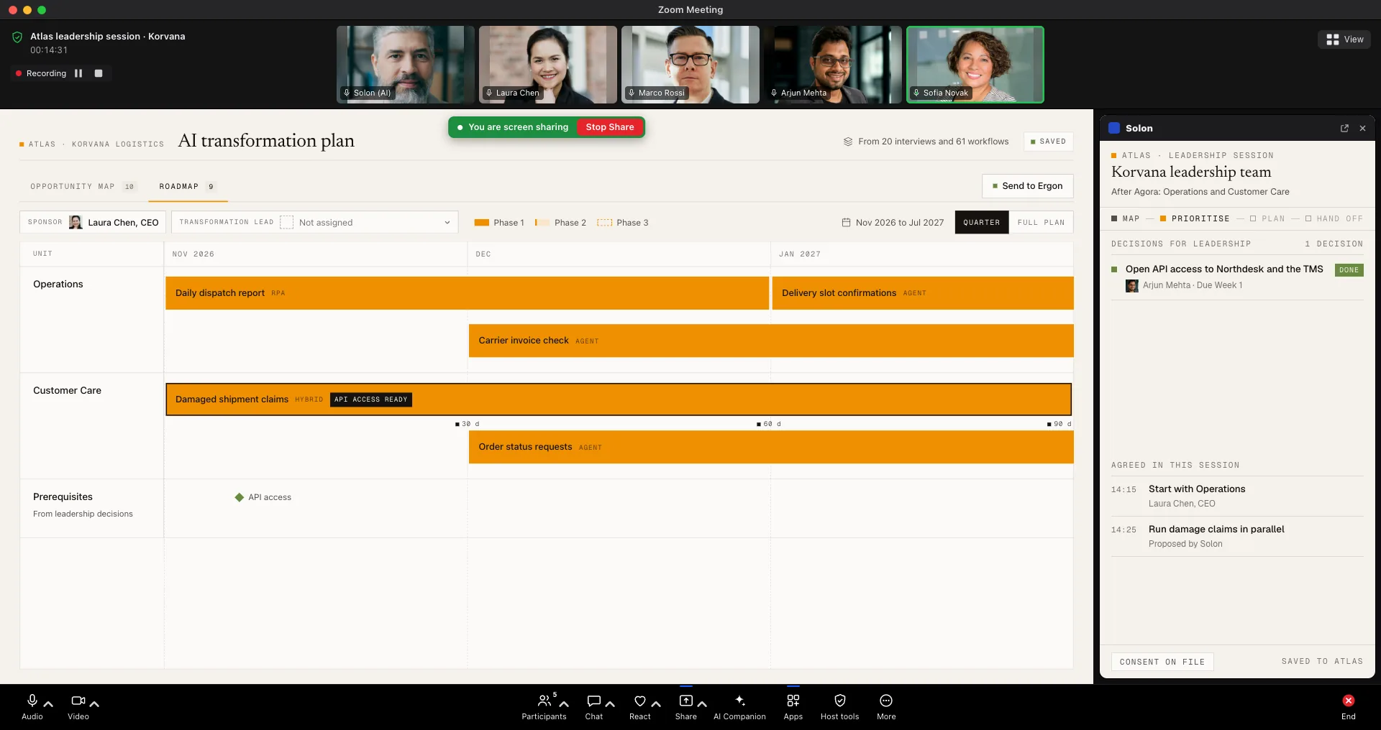This screenshot has width=1381, height=730.
Task: Close the Solon side panel
Action: pyautogui.click(x=1362, y=128)
